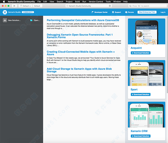The width and height of the screenshot is (168, 143).
Task: Click Open... link in sidebar
Action: (x=37, y=20)
